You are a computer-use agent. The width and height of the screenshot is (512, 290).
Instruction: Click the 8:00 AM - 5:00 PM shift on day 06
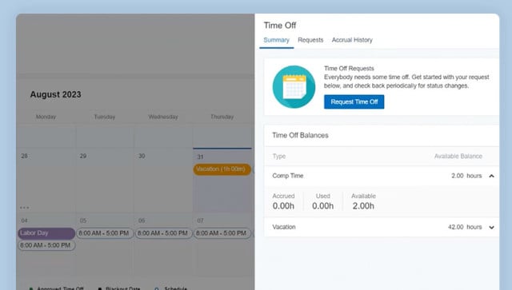(x=163, y=233)
